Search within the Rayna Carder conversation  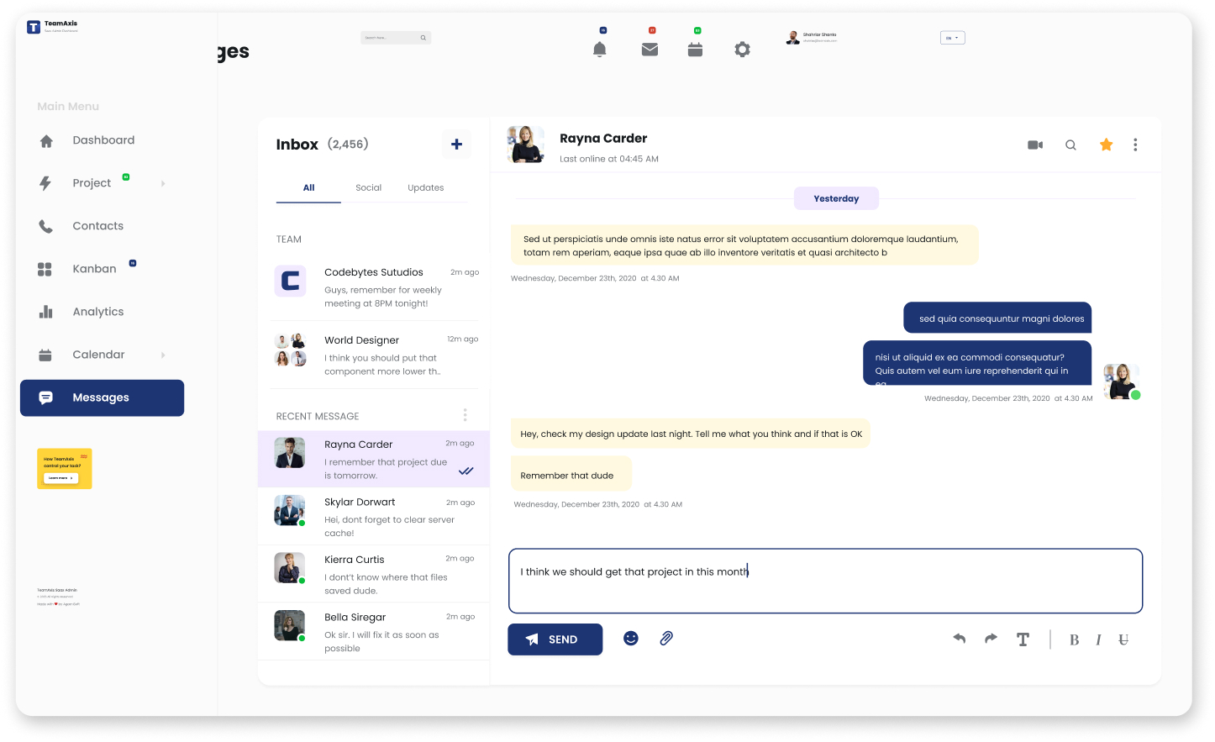pyautogui.click(x=1070, y=145)
